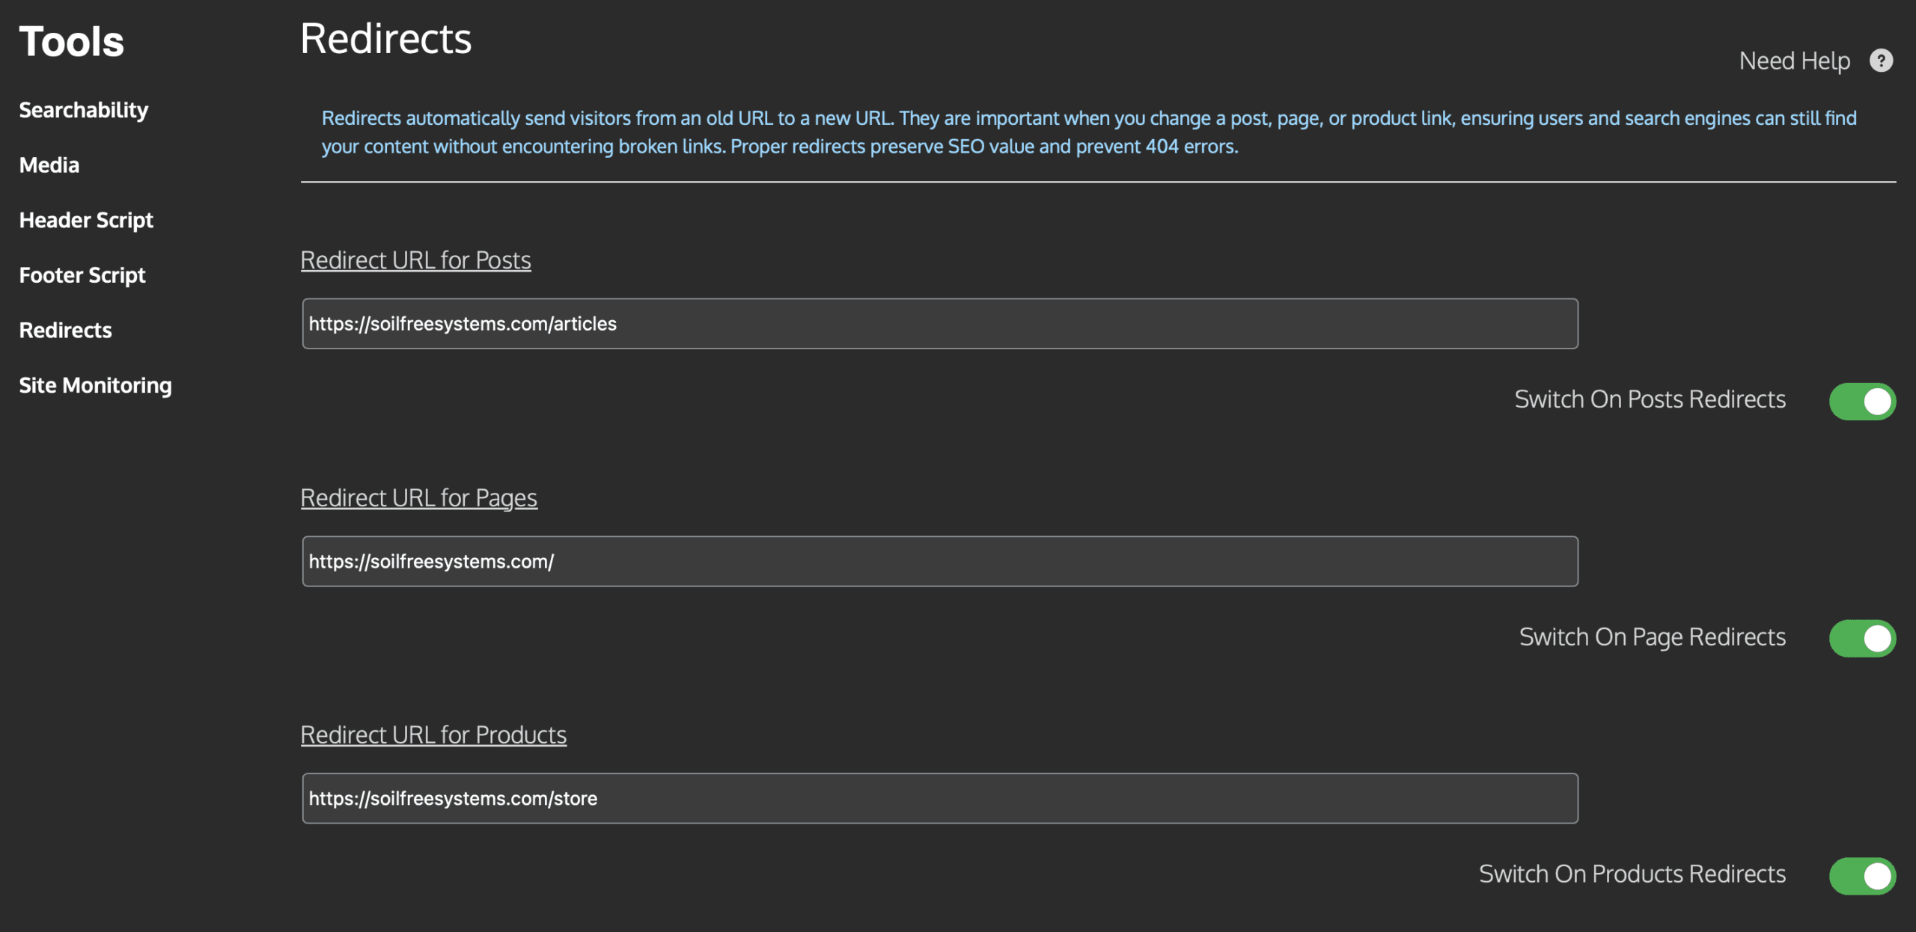1916x932 pixels.
Task: Click the Tools heading
Action: coord(71,40)
